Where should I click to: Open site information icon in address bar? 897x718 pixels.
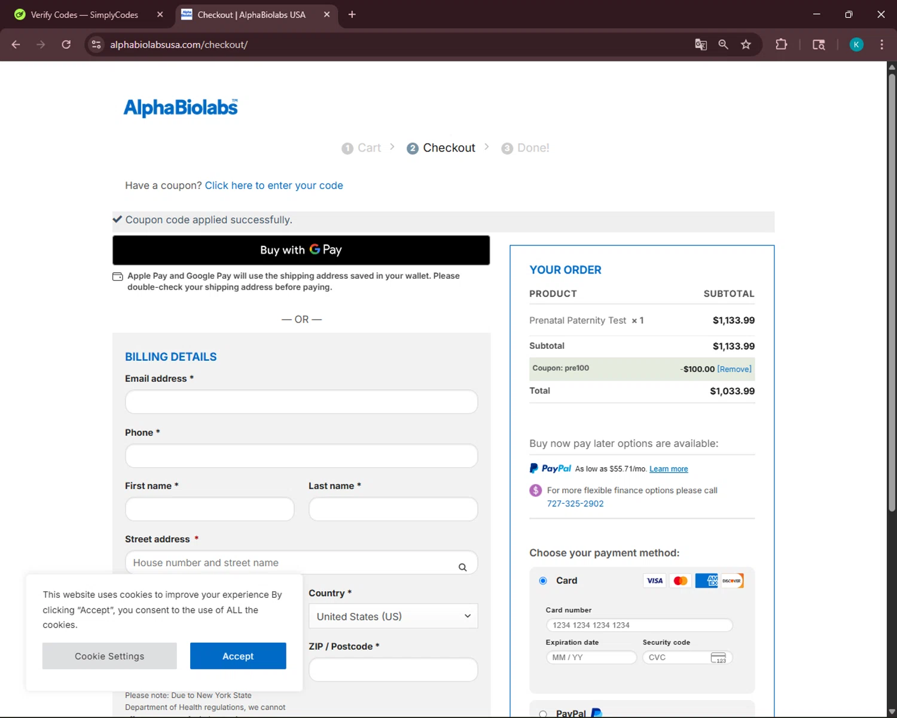click(x=96, y=44)
